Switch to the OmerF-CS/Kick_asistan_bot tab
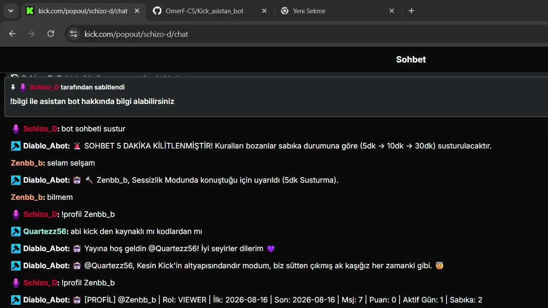The height and width of the screenshot is (308, 548). coord(210,11)
